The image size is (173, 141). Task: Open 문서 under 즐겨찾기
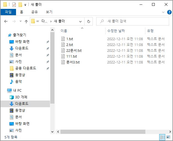[x=18, y=55]
